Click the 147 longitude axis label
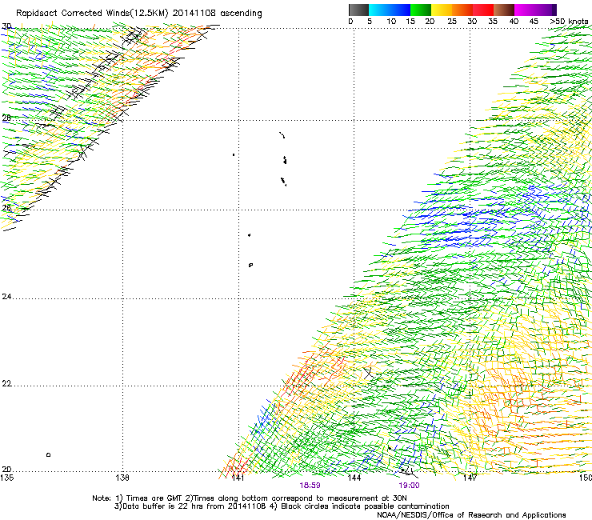 (470, 478)
